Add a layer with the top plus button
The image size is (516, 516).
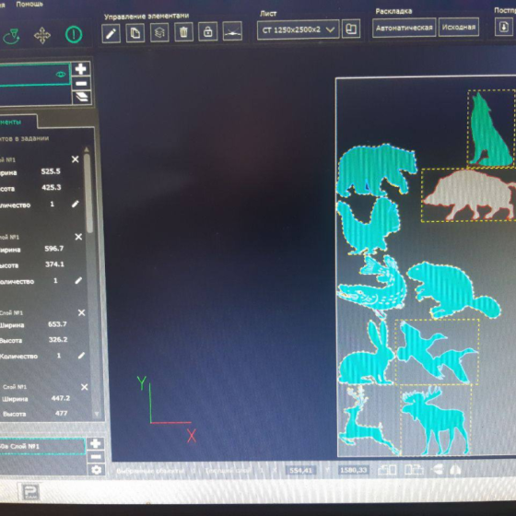(81, 69)
